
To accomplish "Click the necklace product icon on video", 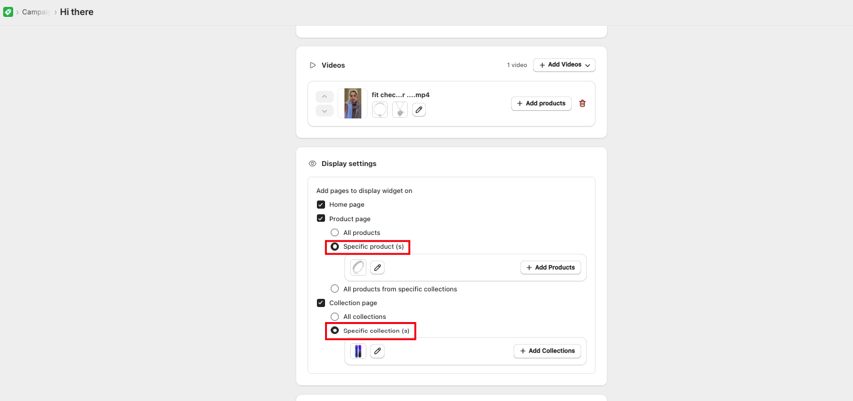I will click(x=400, y=110).
